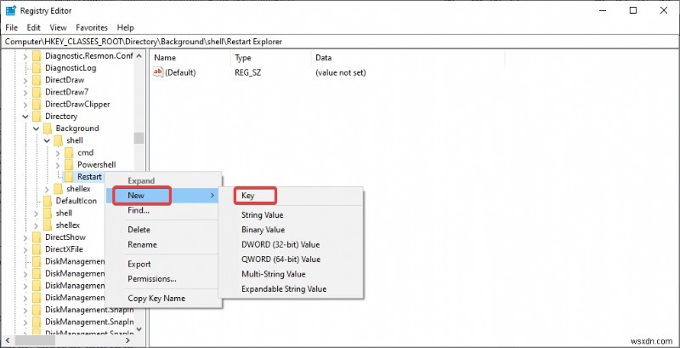Viewport: 680px width, 348px height.
Task: Expand the Diagnostic.Resmon.Conf key
Action: (25, 55)
